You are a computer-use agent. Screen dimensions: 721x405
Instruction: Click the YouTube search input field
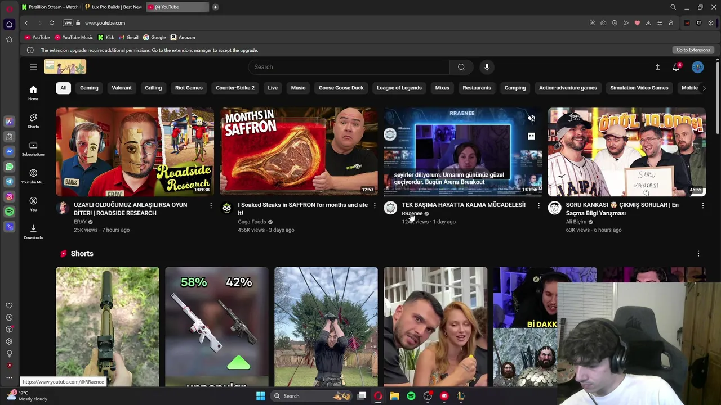pos(349,67)
